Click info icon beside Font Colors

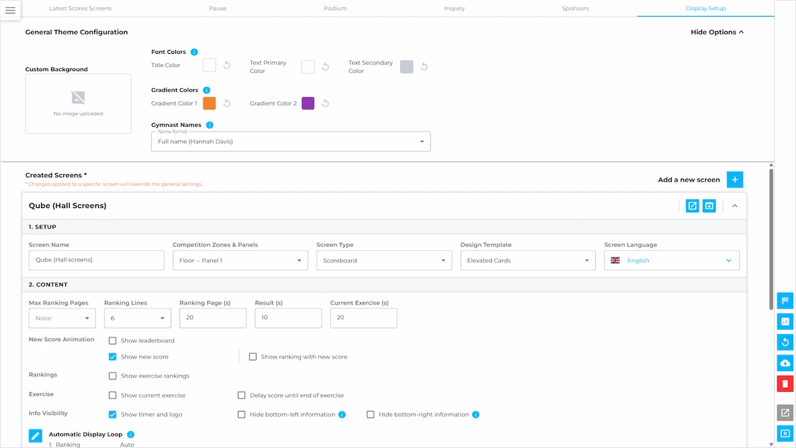[x=195, y=52]
